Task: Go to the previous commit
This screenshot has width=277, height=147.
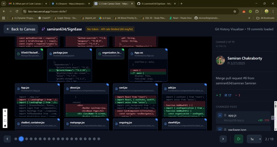Action: coord(7,139)
